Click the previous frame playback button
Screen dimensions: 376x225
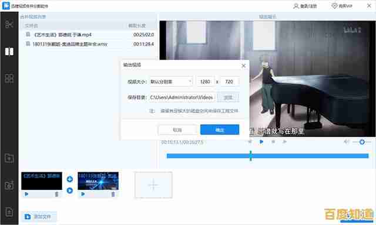[250, 142]
